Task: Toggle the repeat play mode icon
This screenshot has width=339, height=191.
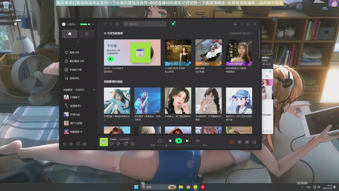Action: tap(160, 141)
